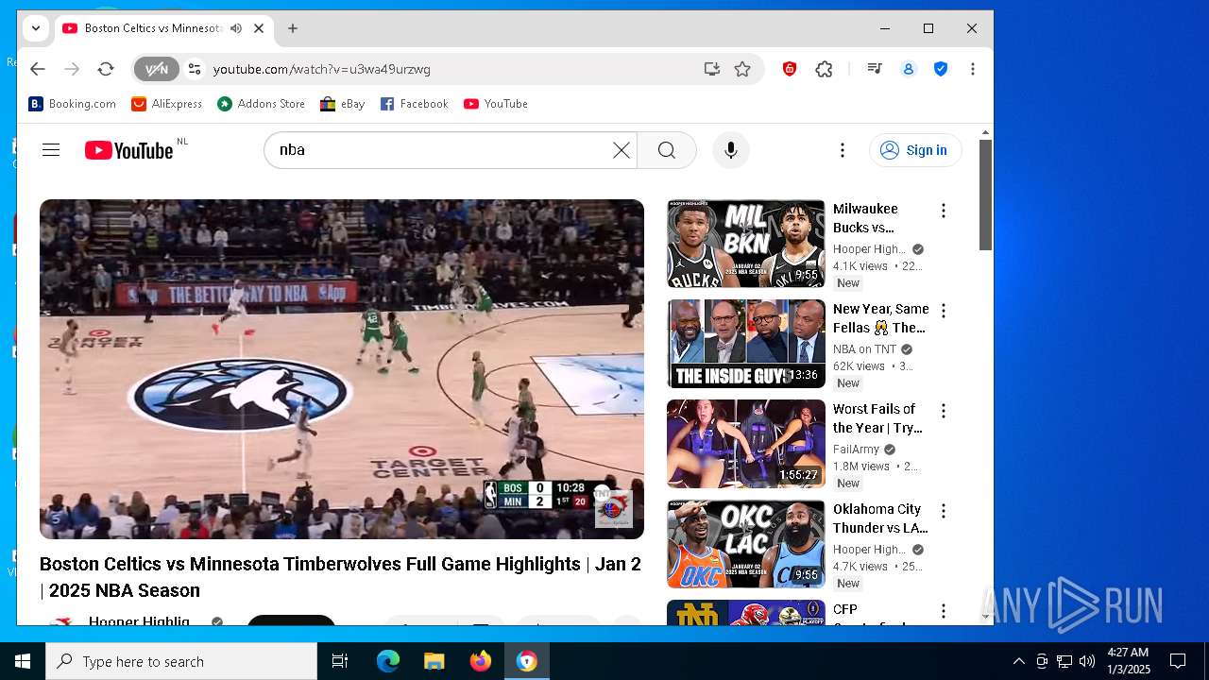Click the Sign in button
This screenshot has height=680, width=1209.
pos(914,150)
